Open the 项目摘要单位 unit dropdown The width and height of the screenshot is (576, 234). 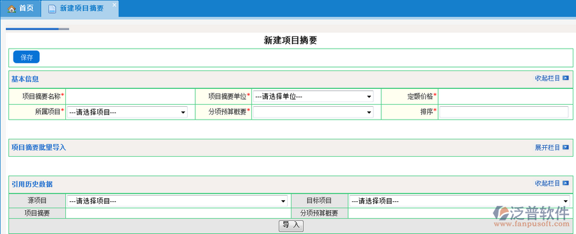(313, 97)
